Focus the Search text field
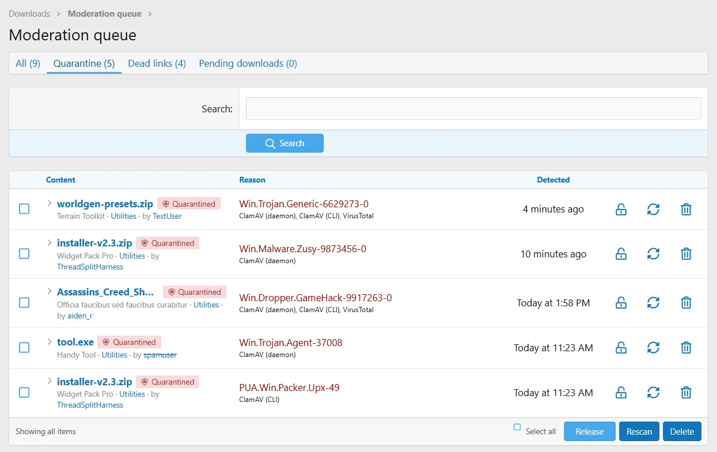Image resolution: width=717 pixels, height=452 pixels. click(x=473, y=109)
